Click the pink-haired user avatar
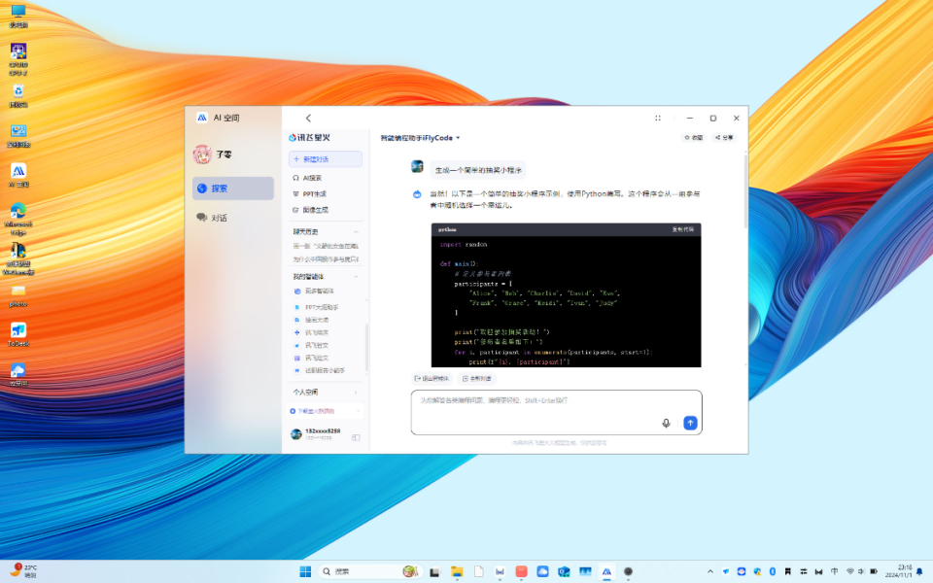This screenshot has width=933, height=583. coord(202,154)
